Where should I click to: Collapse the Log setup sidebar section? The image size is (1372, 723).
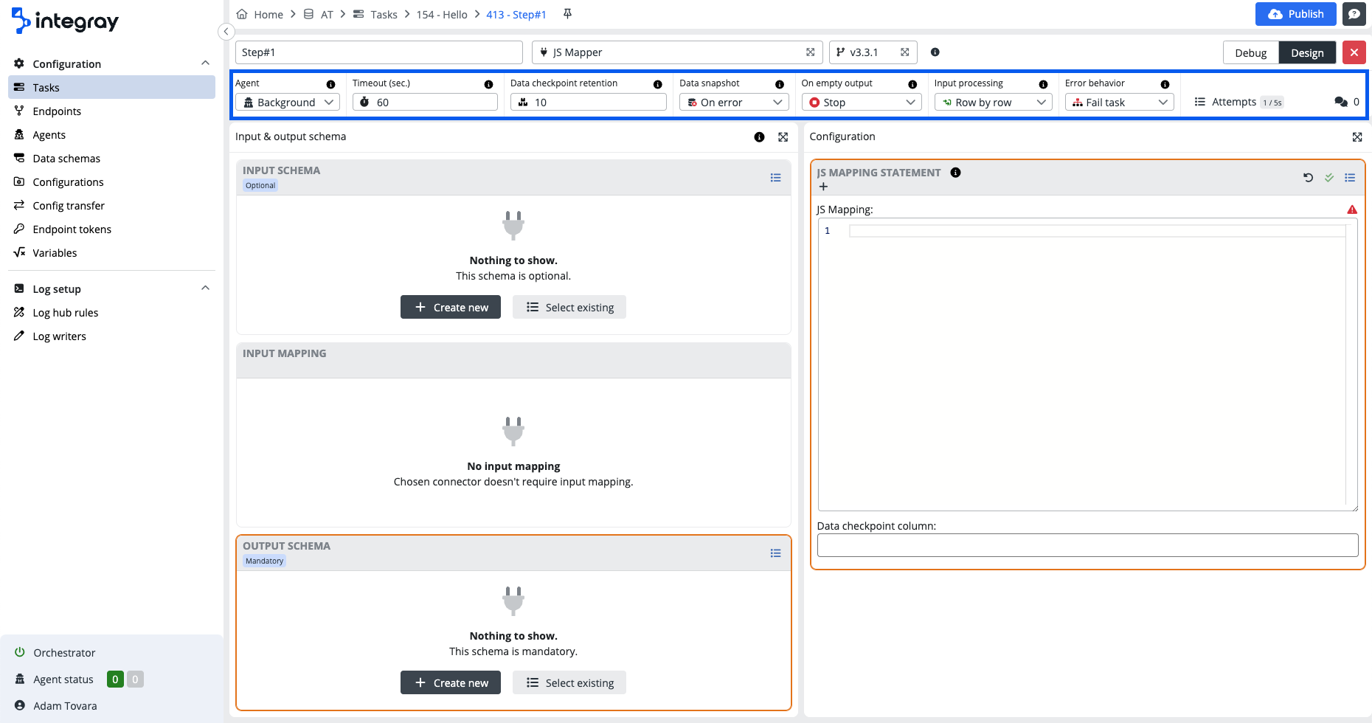click(205, 288)
